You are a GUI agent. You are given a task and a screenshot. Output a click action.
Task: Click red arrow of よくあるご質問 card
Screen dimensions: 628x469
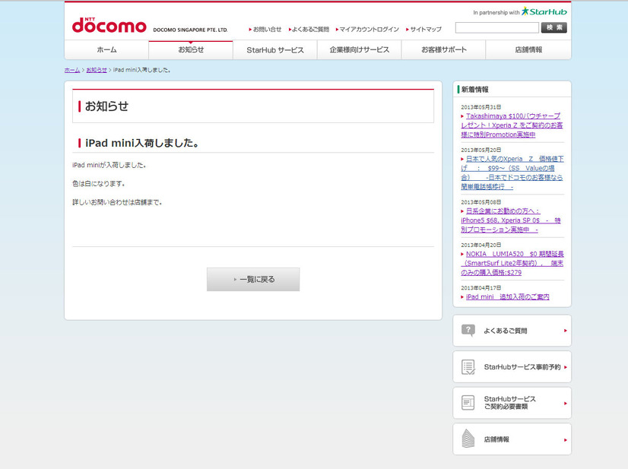point(565,331)
